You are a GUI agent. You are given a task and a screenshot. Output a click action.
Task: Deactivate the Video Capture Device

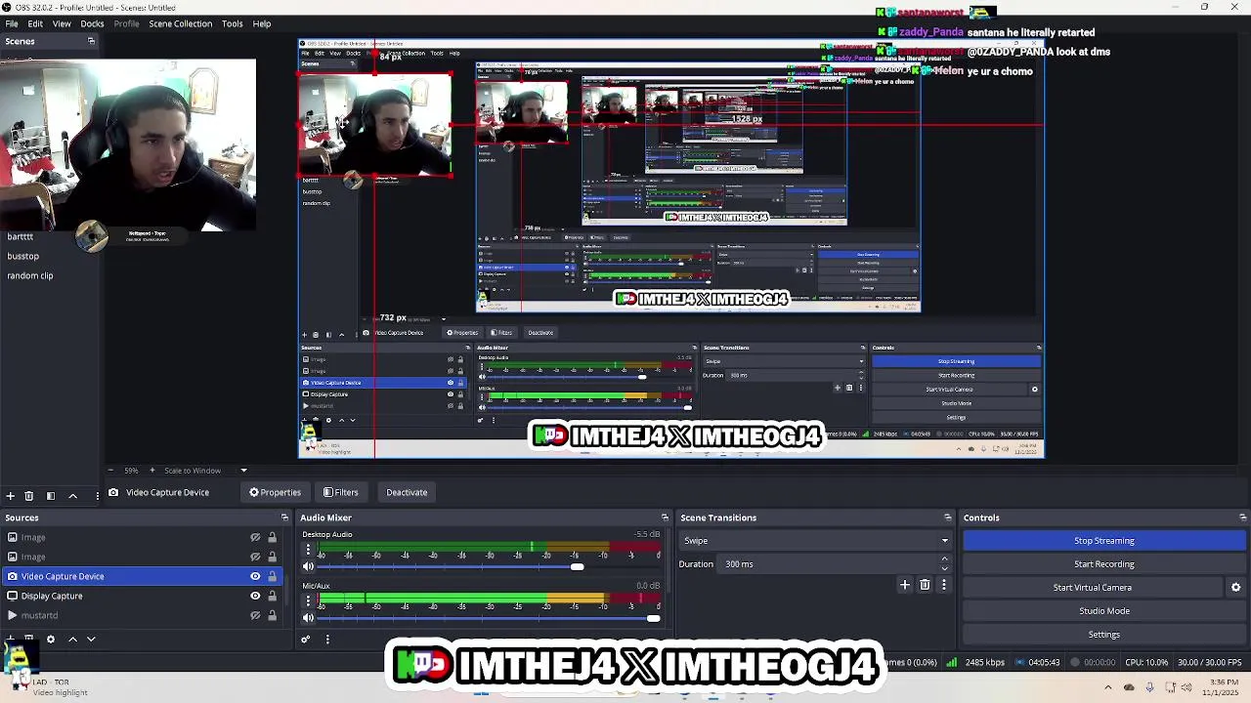pos(407,492)
